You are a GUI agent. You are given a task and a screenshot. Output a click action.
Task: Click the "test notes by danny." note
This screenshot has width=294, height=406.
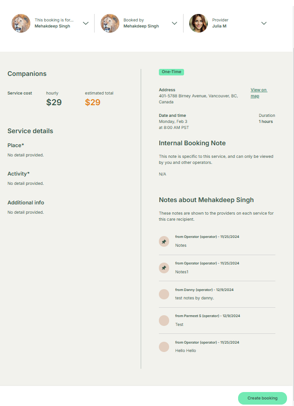click(194, 298)
